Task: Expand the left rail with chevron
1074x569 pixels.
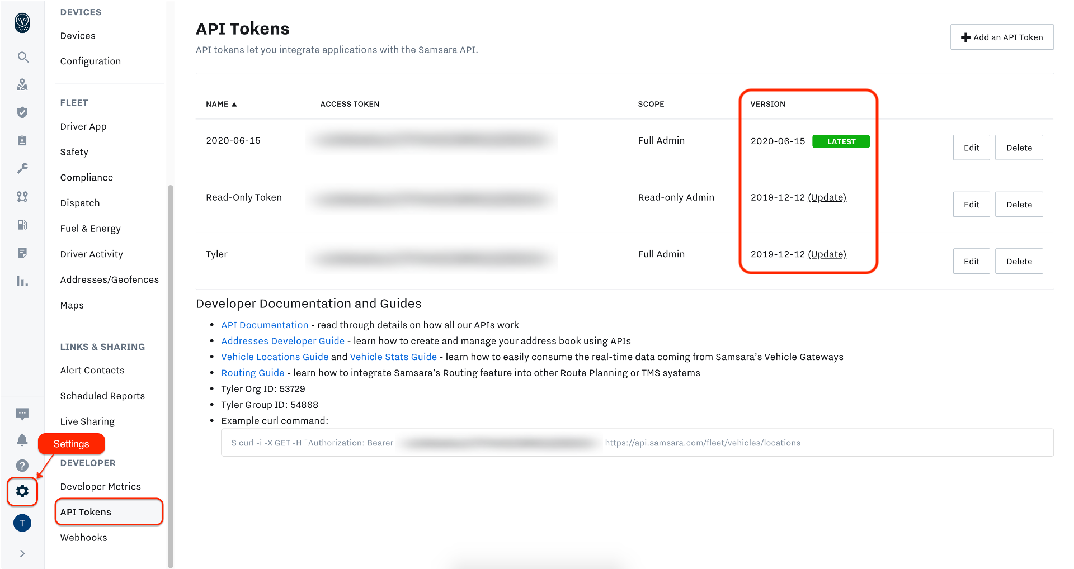Action: [x=22, y=553]
